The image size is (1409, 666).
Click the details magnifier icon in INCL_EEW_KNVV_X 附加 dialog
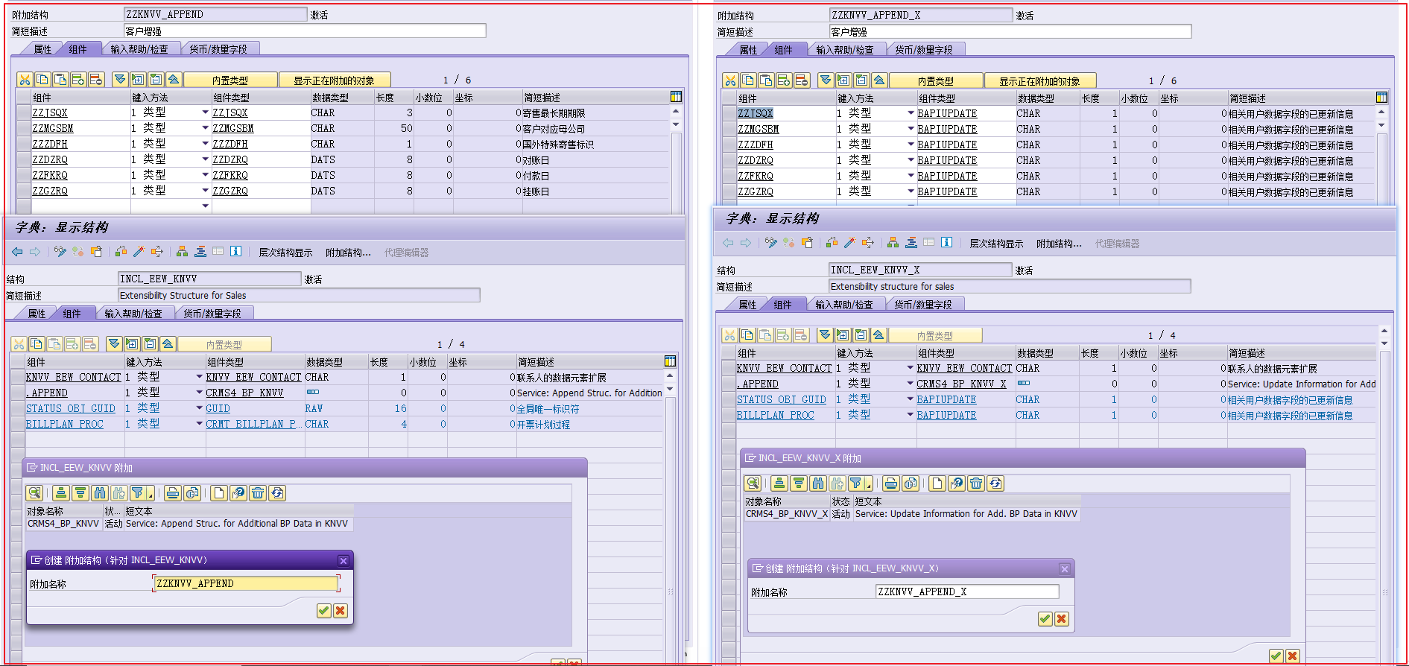coord(753,483)
